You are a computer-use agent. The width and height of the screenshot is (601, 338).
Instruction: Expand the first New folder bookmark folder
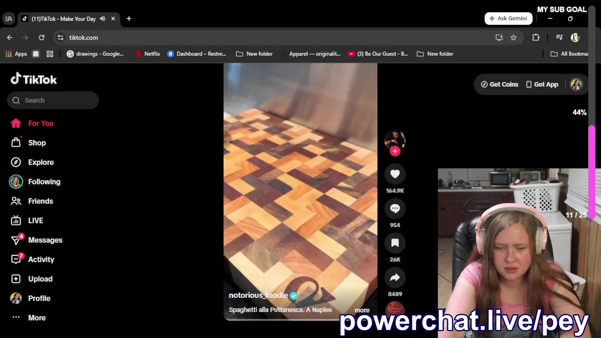(x=254, y=54)
